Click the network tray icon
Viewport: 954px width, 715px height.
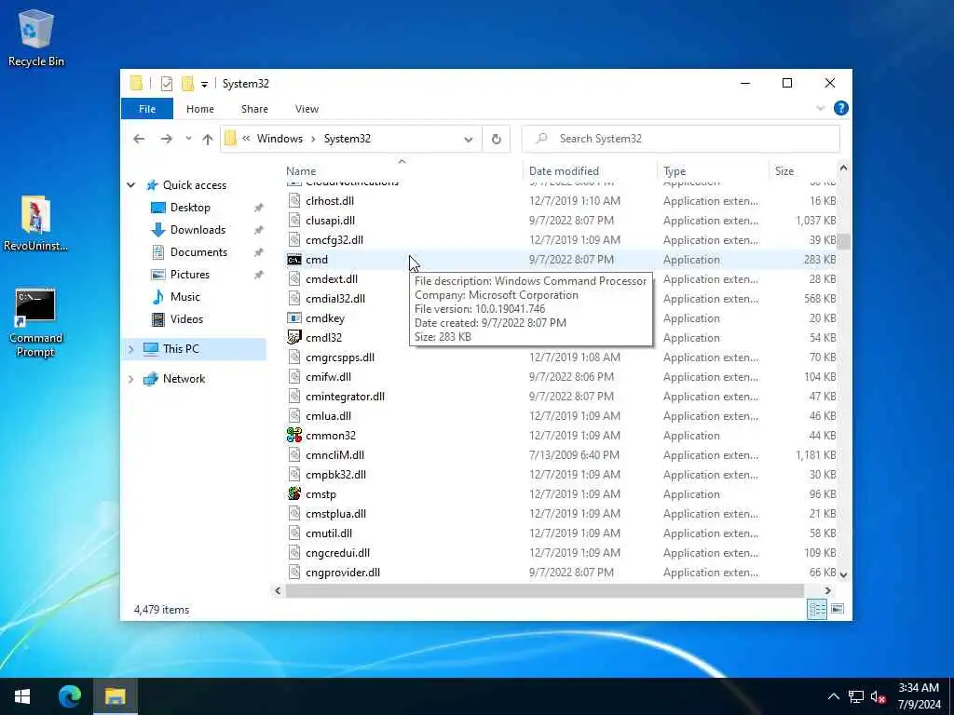[856, 697]
